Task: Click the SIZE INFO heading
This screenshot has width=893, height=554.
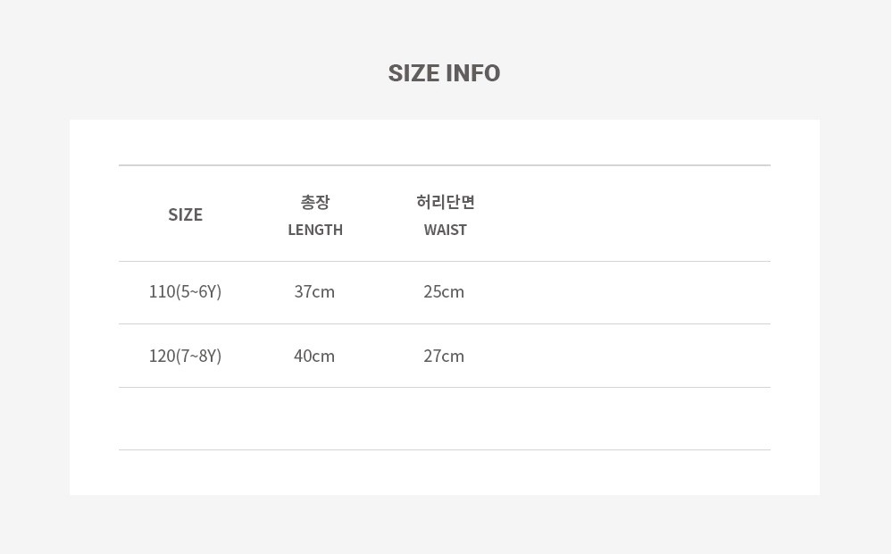Action: [x=444, y=73]
